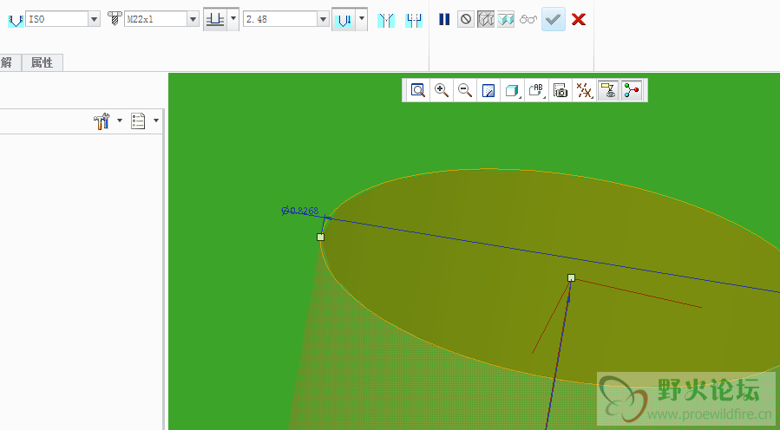Image resolution: width=780 pixels, height=430 pixels.
Task: Toggle annotation display
Action: (608, 90)
